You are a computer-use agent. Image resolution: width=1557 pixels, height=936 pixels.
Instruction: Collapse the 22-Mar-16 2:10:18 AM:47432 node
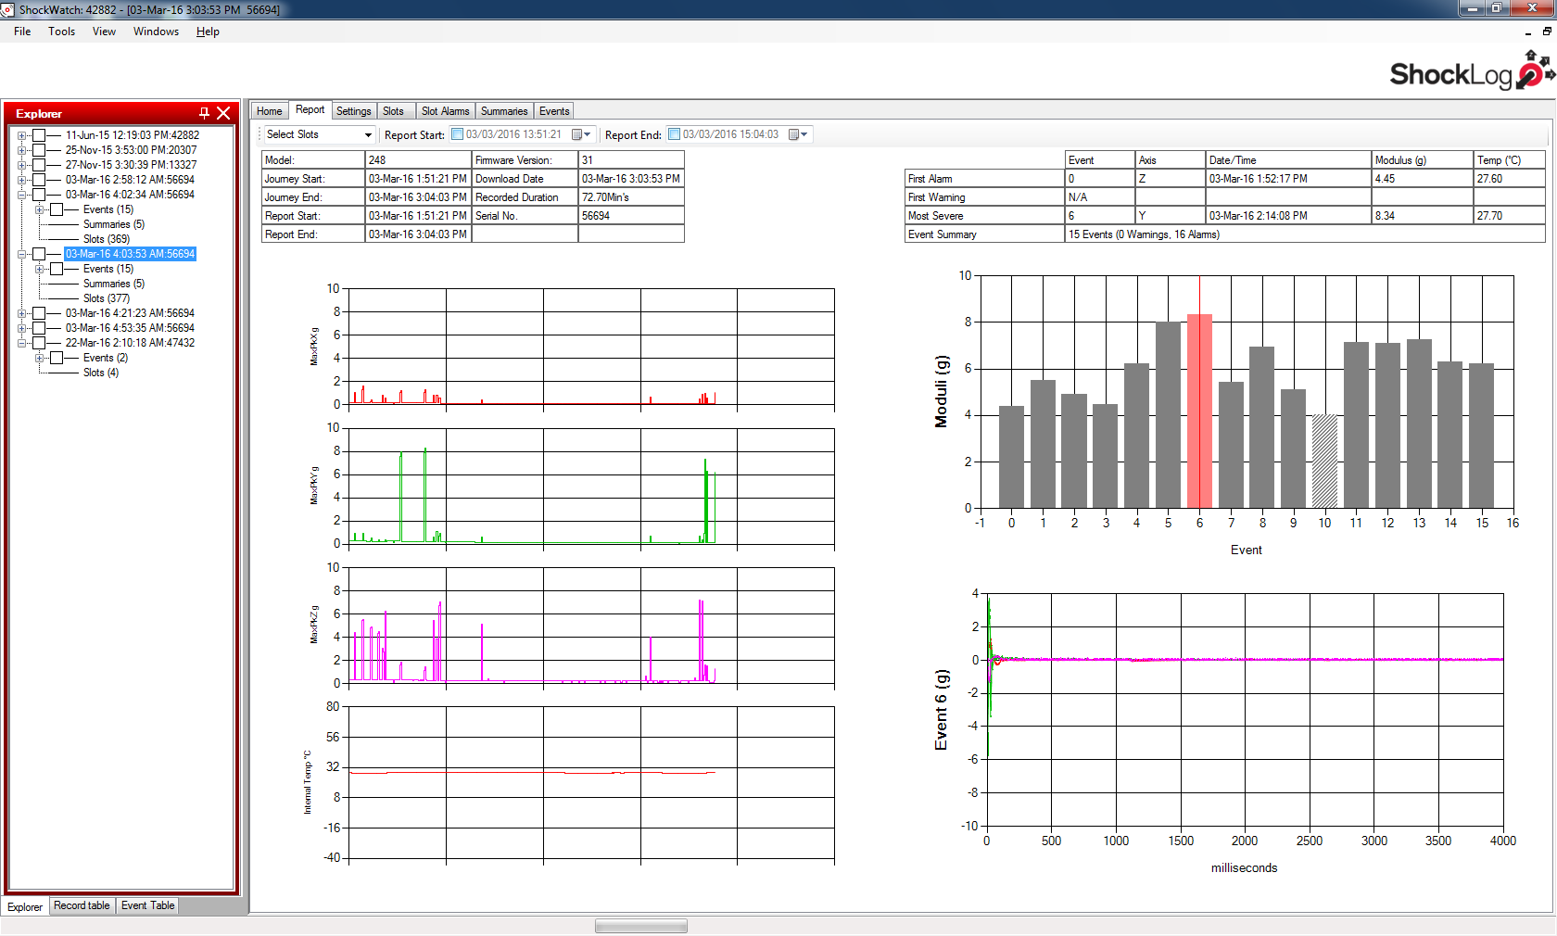tap(22, 343)
